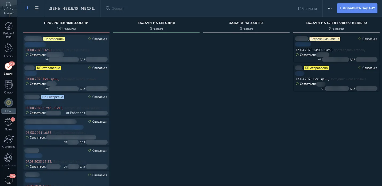The height and width of the screenshot is (186, 382).
Task: Click ЗАДАЧИ НА СЛЕДУЮЩУЮ НЕДЕЛЮ column header
Action: (x=336, y=23)
